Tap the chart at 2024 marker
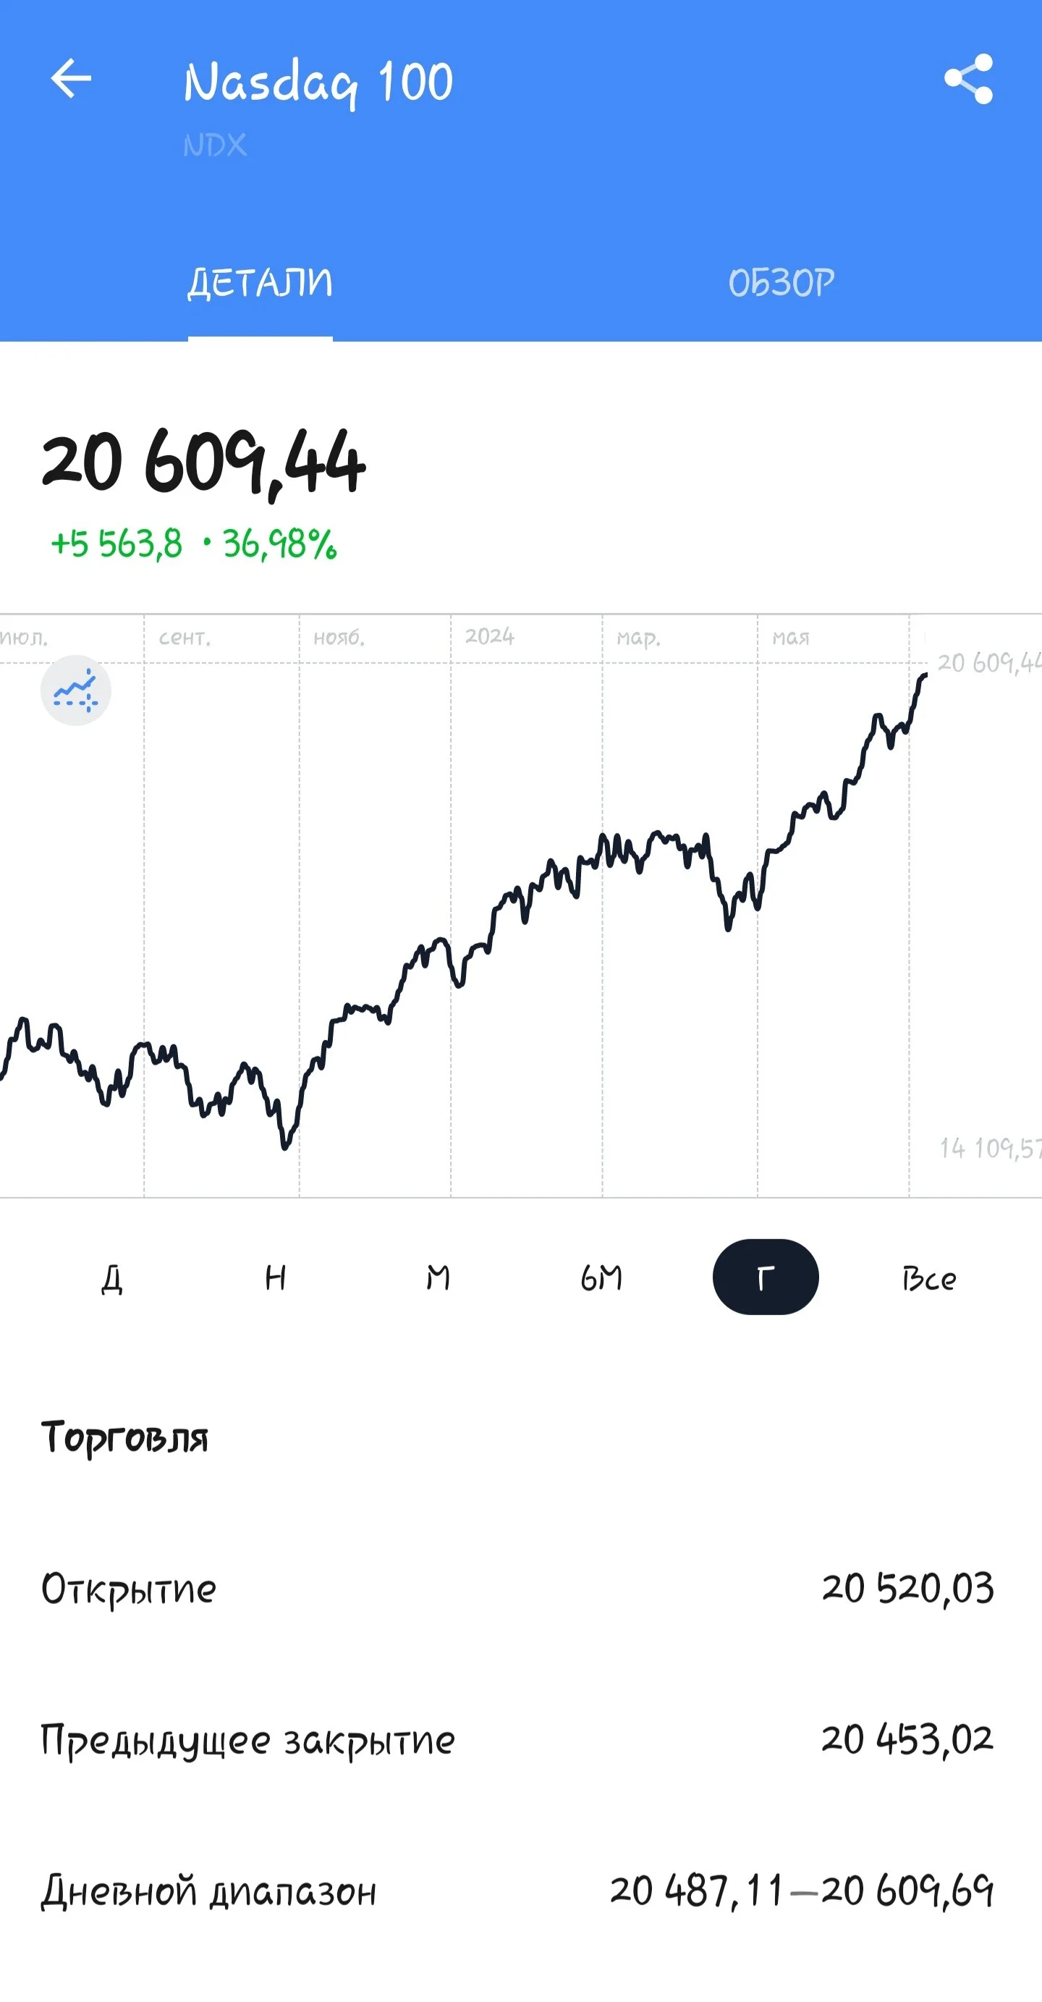Image resolution: width=1042 pixels, height=2002 pixels. (490, 636)
